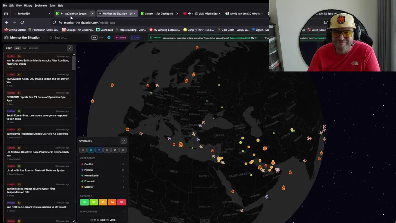Toggle the camera overlay icon
This screenshot has width=396, height=223.
point(123,150)
